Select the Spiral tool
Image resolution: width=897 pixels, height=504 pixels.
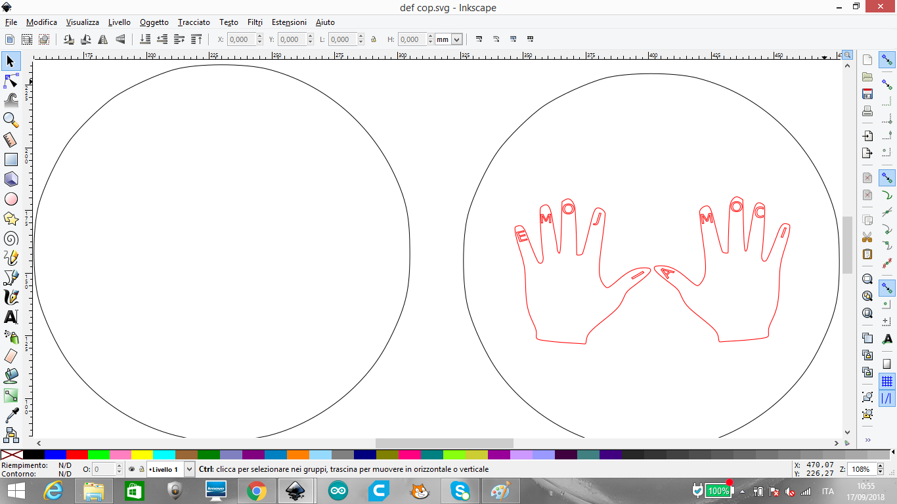(x=11, y=238)
